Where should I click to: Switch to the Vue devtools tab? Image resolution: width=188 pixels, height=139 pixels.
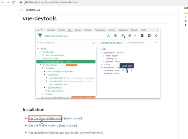[x=70, y=30]
